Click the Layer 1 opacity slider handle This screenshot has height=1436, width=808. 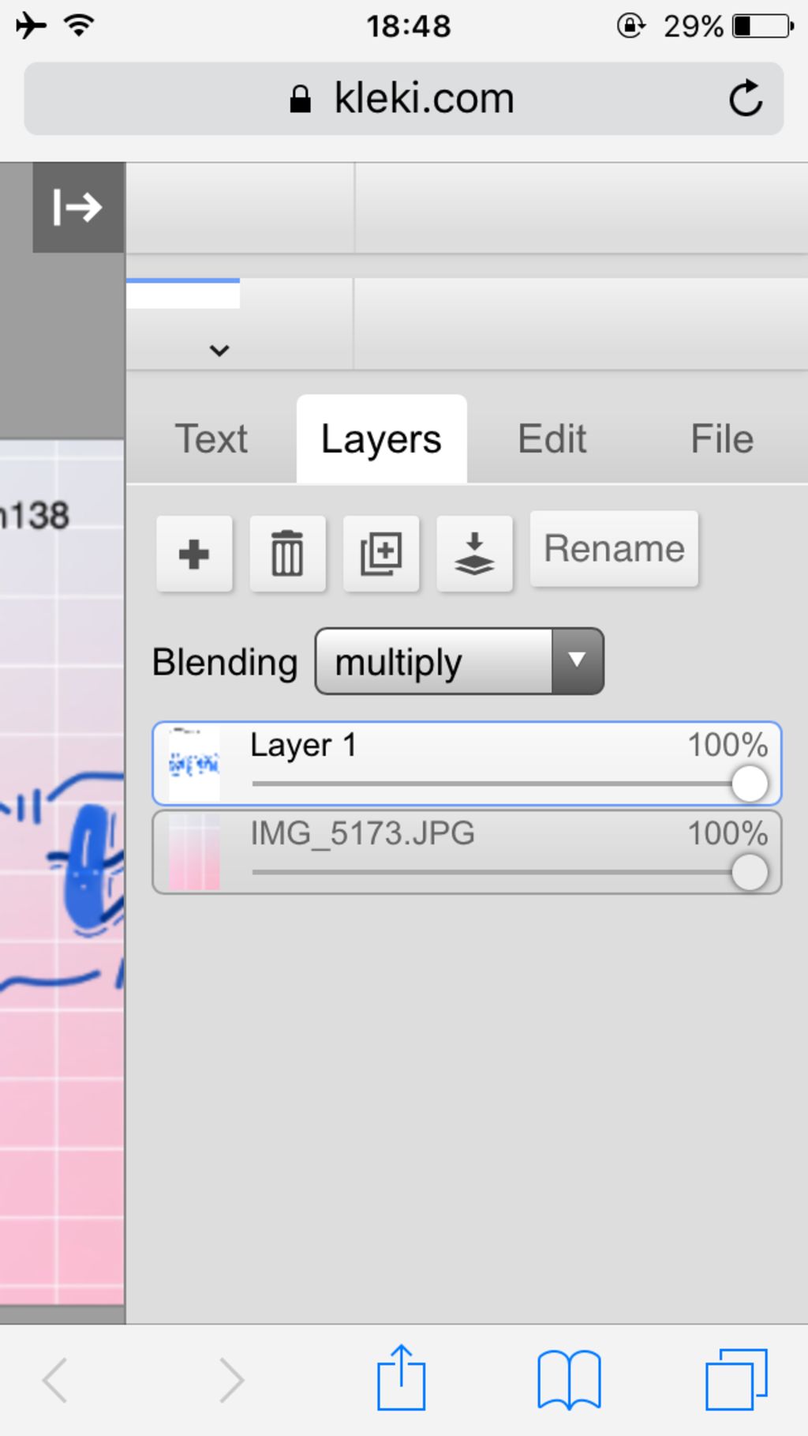(749, 784)
